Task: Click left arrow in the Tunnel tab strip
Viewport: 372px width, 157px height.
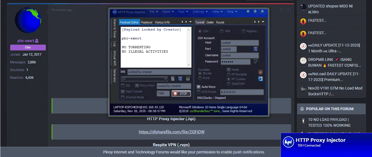Action: pyautogui.click(x=255, y=22)
